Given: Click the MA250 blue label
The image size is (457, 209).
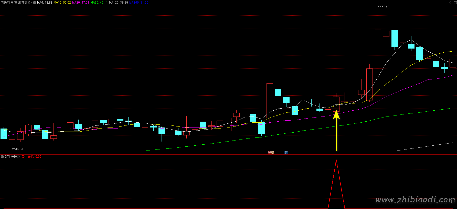Looking at the screenshot, I should point(139,3).
